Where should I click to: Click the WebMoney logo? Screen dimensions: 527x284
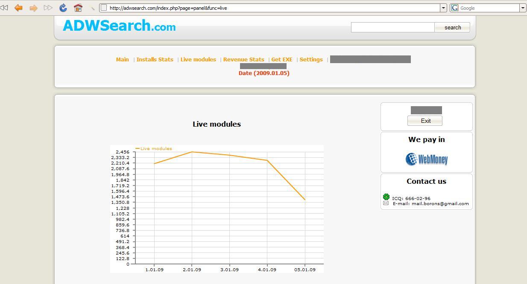click(427, 159)
